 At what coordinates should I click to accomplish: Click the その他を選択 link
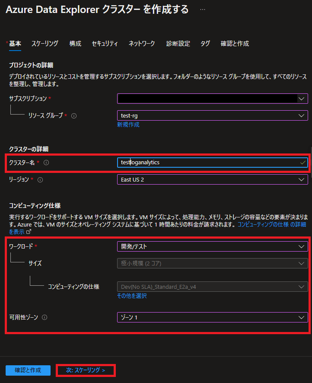point(132,296)
